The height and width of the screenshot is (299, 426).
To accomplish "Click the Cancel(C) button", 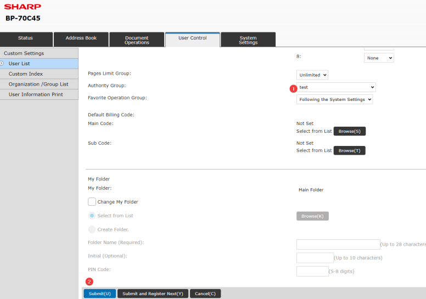I will 205,294.
